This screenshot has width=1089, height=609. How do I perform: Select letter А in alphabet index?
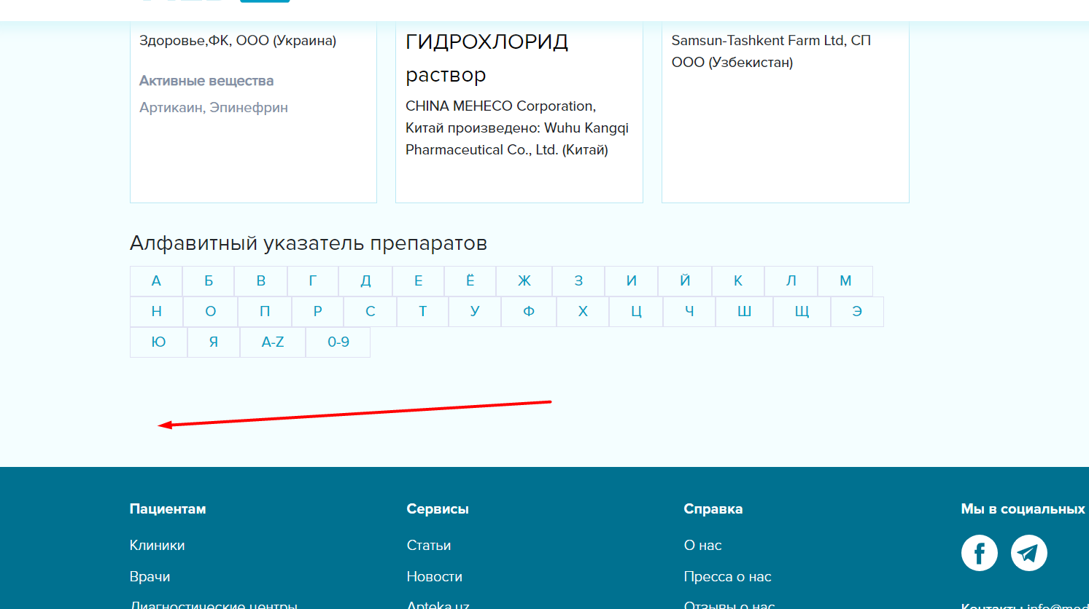pyautogui.click(x=156, y=281)
